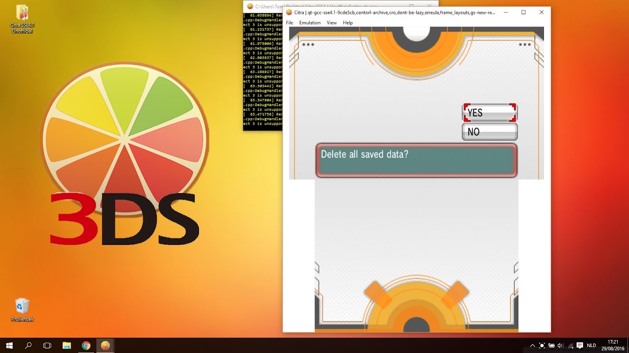
Task: Check battery status in the system tray
Action: coord(551,346)
